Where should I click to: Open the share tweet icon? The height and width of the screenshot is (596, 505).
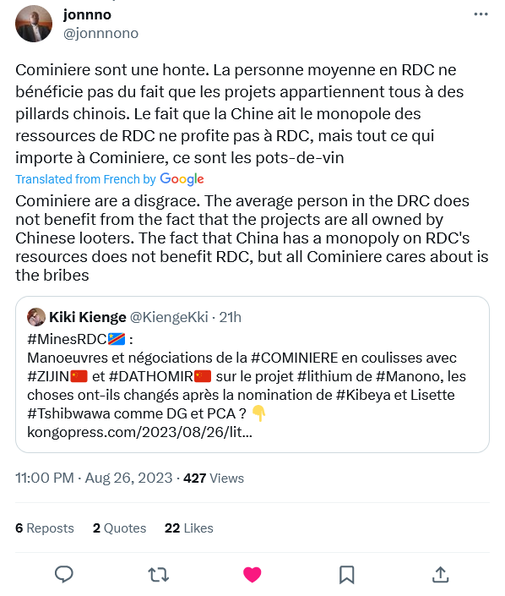[x=441, y=574]
